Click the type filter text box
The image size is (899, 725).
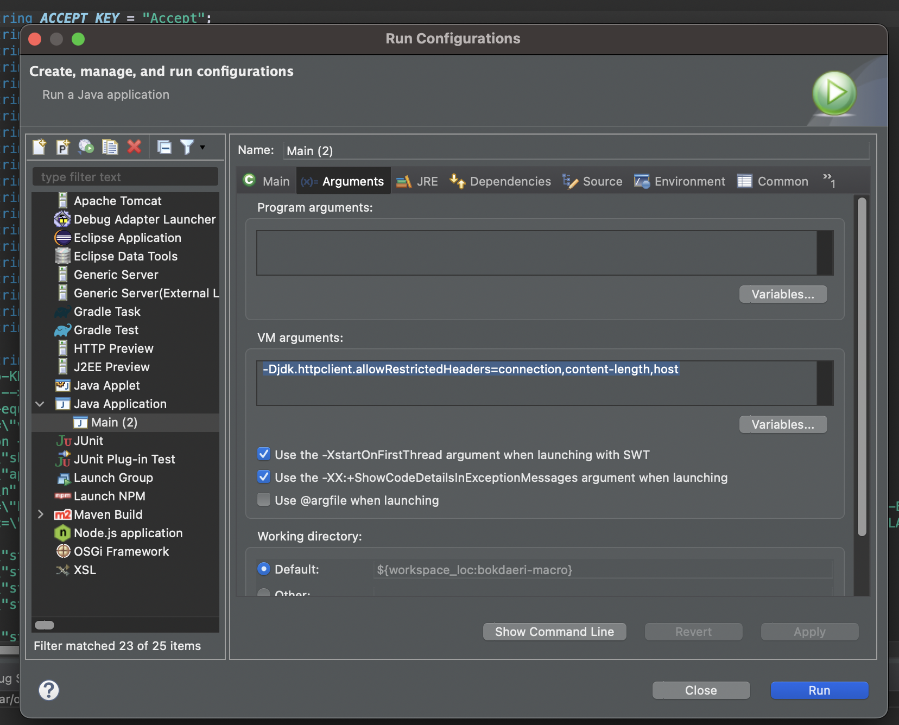tap(125, 177)
